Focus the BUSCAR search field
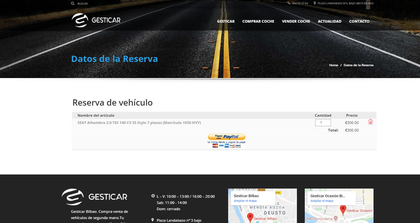 (82, 4)
